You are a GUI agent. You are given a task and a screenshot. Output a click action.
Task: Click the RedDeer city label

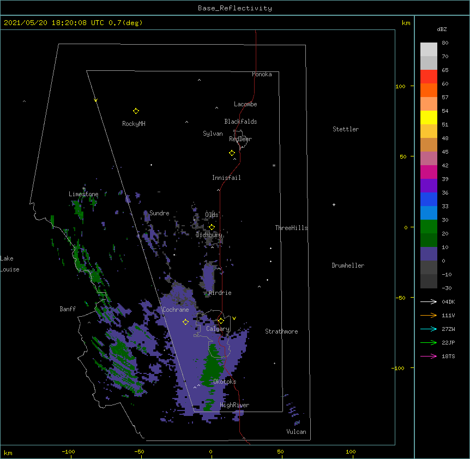point(240,139)
